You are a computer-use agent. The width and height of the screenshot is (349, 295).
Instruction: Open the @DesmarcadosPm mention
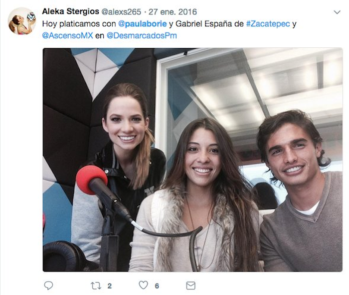[142, 35]
